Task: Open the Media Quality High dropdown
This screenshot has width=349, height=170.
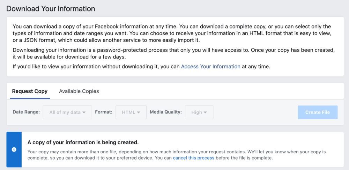Action: (199, 112)
